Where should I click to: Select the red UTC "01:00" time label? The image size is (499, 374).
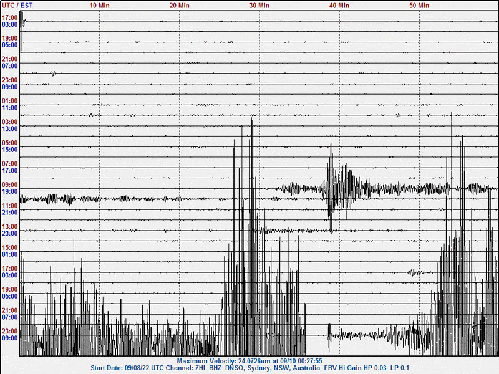pos(9,101)
